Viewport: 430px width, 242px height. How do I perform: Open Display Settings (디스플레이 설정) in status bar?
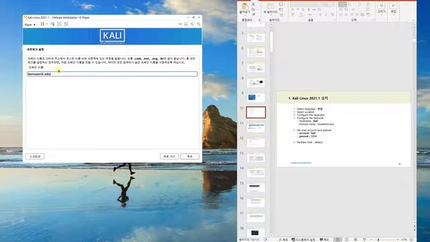click(304, 239)
